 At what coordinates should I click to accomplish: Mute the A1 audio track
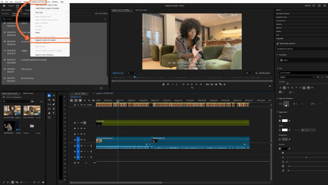85,146
